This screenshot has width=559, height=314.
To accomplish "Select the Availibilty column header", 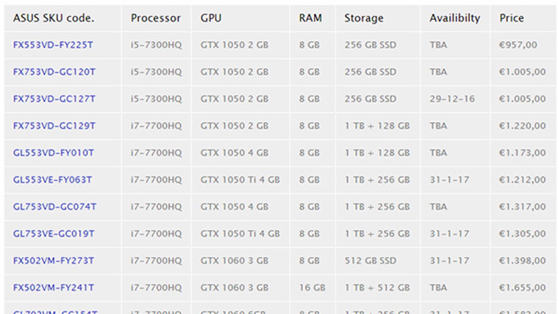I will coord(455,18).
